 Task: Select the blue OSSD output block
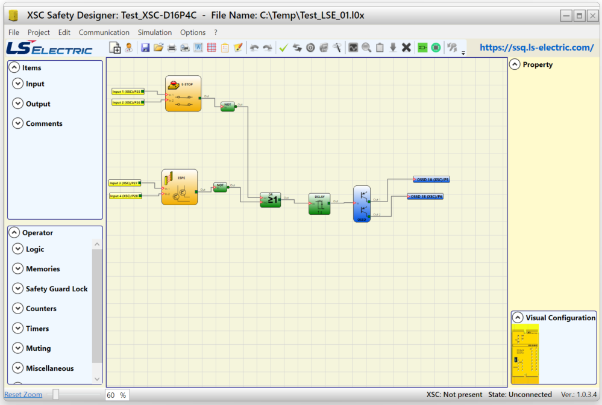point(362,204)
